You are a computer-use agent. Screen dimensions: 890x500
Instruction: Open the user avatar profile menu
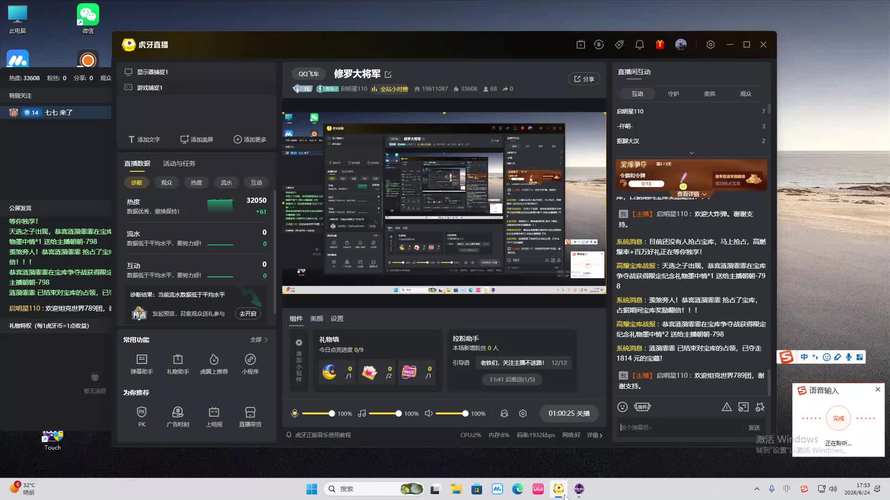pyautogui.click(x=681, y=44)
